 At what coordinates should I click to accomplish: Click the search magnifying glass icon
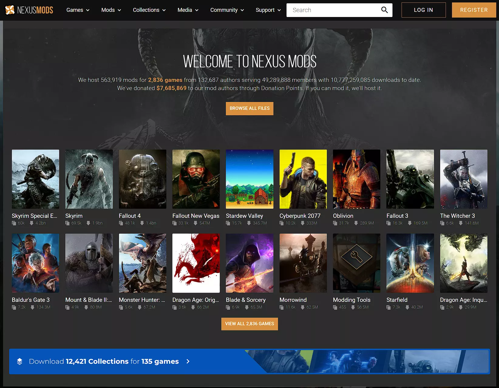coord(384,10)
